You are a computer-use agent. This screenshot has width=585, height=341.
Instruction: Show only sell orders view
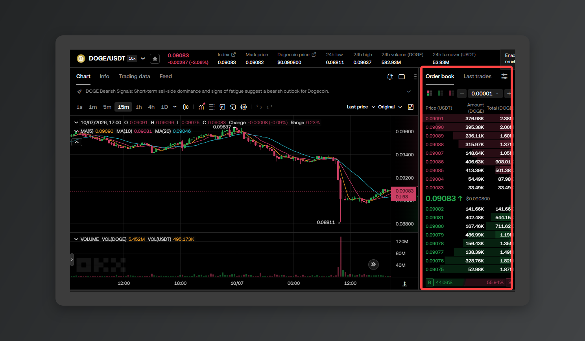(x=452, y=93)
